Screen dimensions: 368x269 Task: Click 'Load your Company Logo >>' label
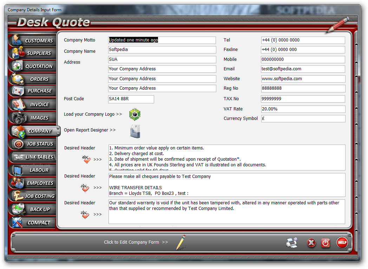point(93,114)
